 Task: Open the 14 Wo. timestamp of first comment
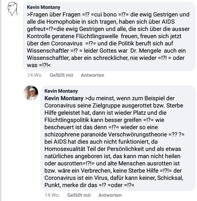[35, 75]
